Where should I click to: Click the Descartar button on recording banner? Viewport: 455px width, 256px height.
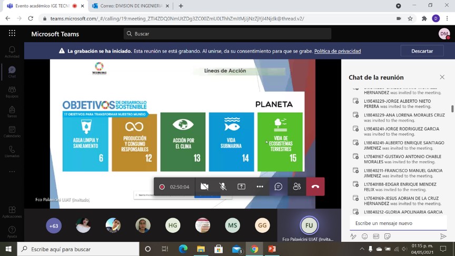pos(422,51)
